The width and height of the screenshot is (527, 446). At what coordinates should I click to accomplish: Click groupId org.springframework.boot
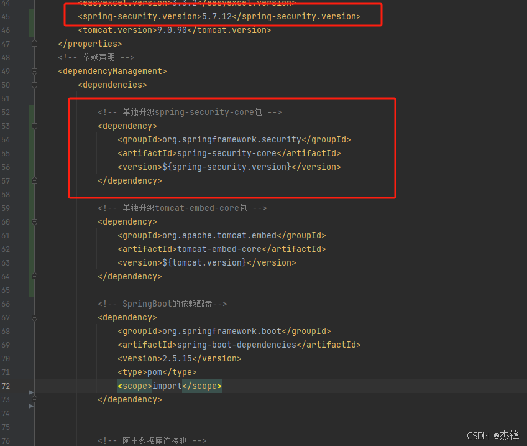click(224, 332)
